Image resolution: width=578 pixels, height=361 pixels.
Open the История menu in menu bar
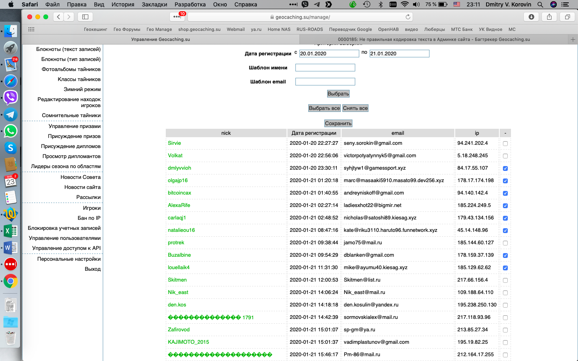pos(122,4)
